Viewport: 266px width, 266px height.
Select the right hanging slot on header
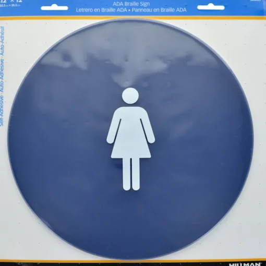[x=211, y=7]
